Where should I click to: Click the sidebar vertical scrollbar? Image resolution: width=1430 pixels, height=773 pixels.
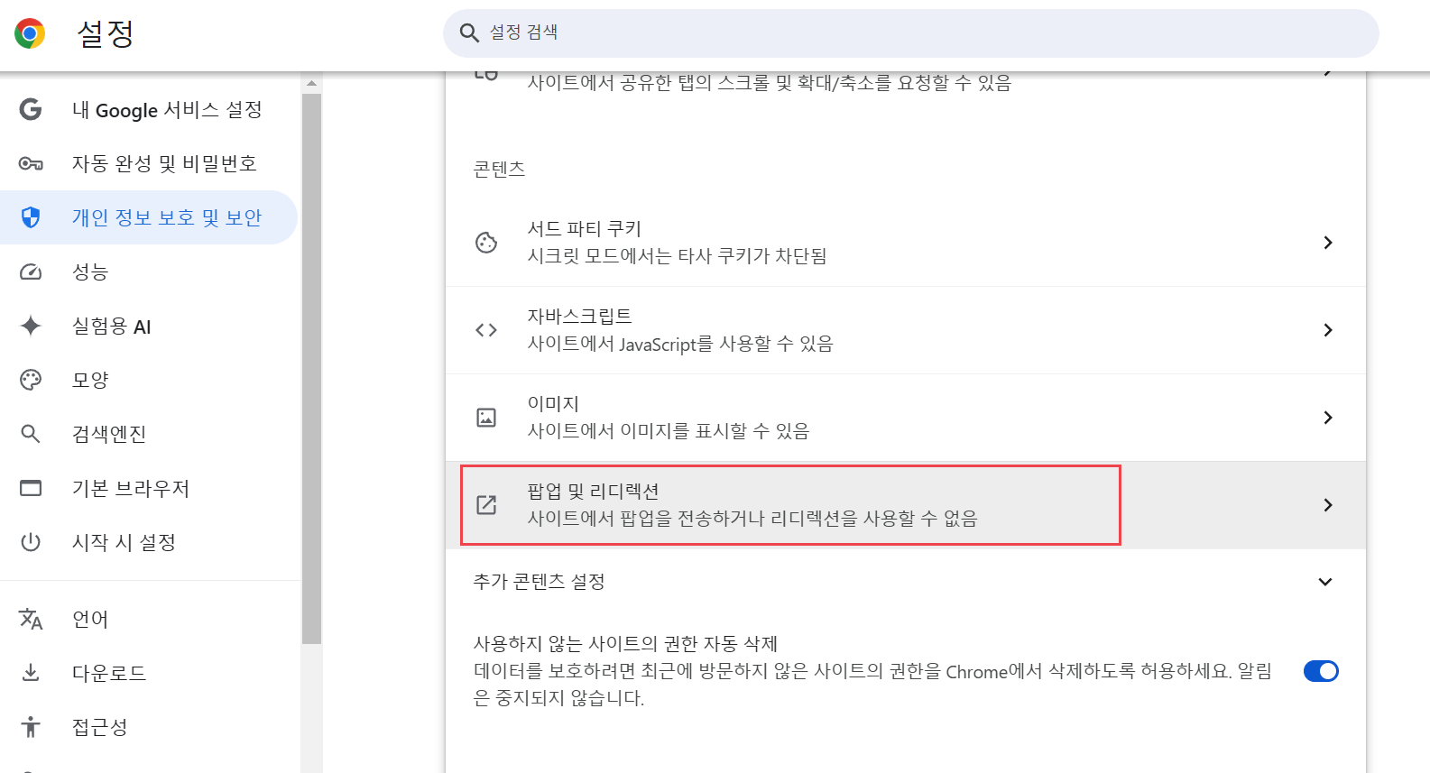(311, 369)
